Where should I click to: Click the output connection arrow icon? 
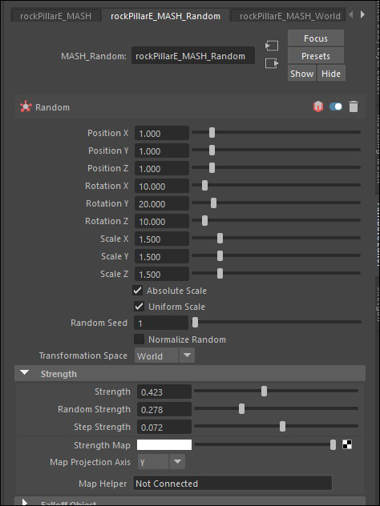click(x=272, y=63)
